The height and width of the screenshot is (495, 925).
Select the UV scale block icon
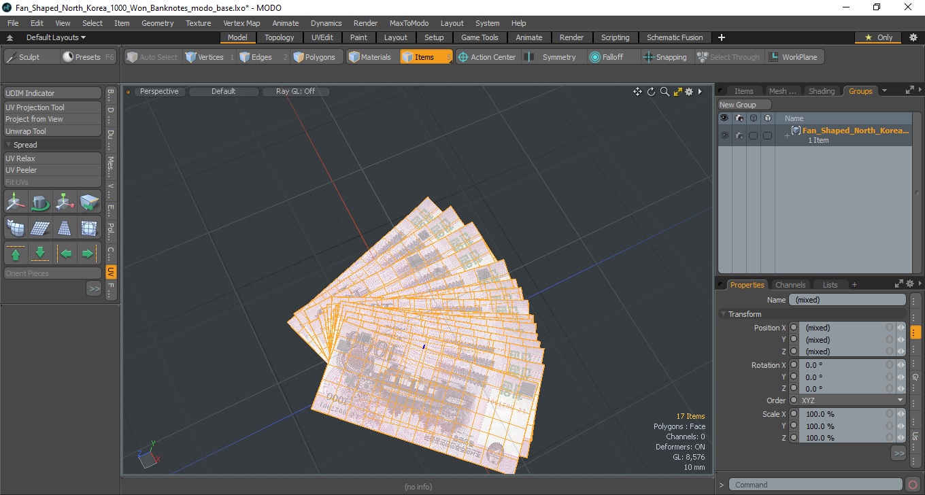pos(89,202)
